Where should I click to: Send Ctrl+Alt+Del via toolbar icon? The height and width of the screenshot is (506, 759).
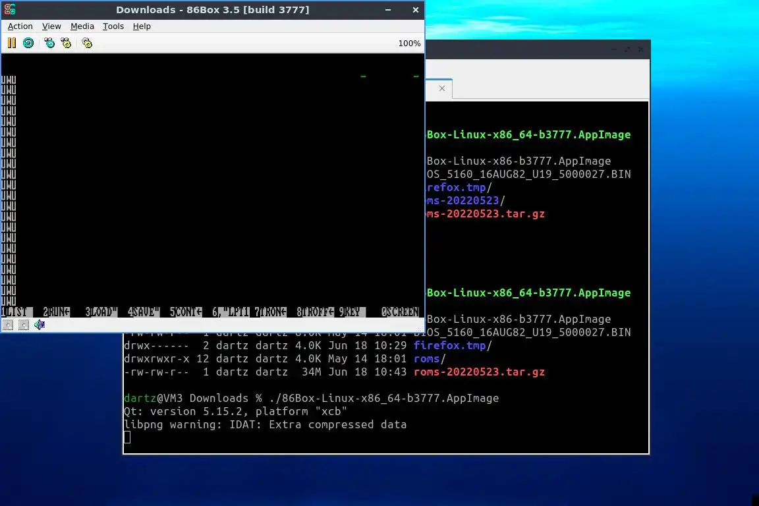click(49, 43)
